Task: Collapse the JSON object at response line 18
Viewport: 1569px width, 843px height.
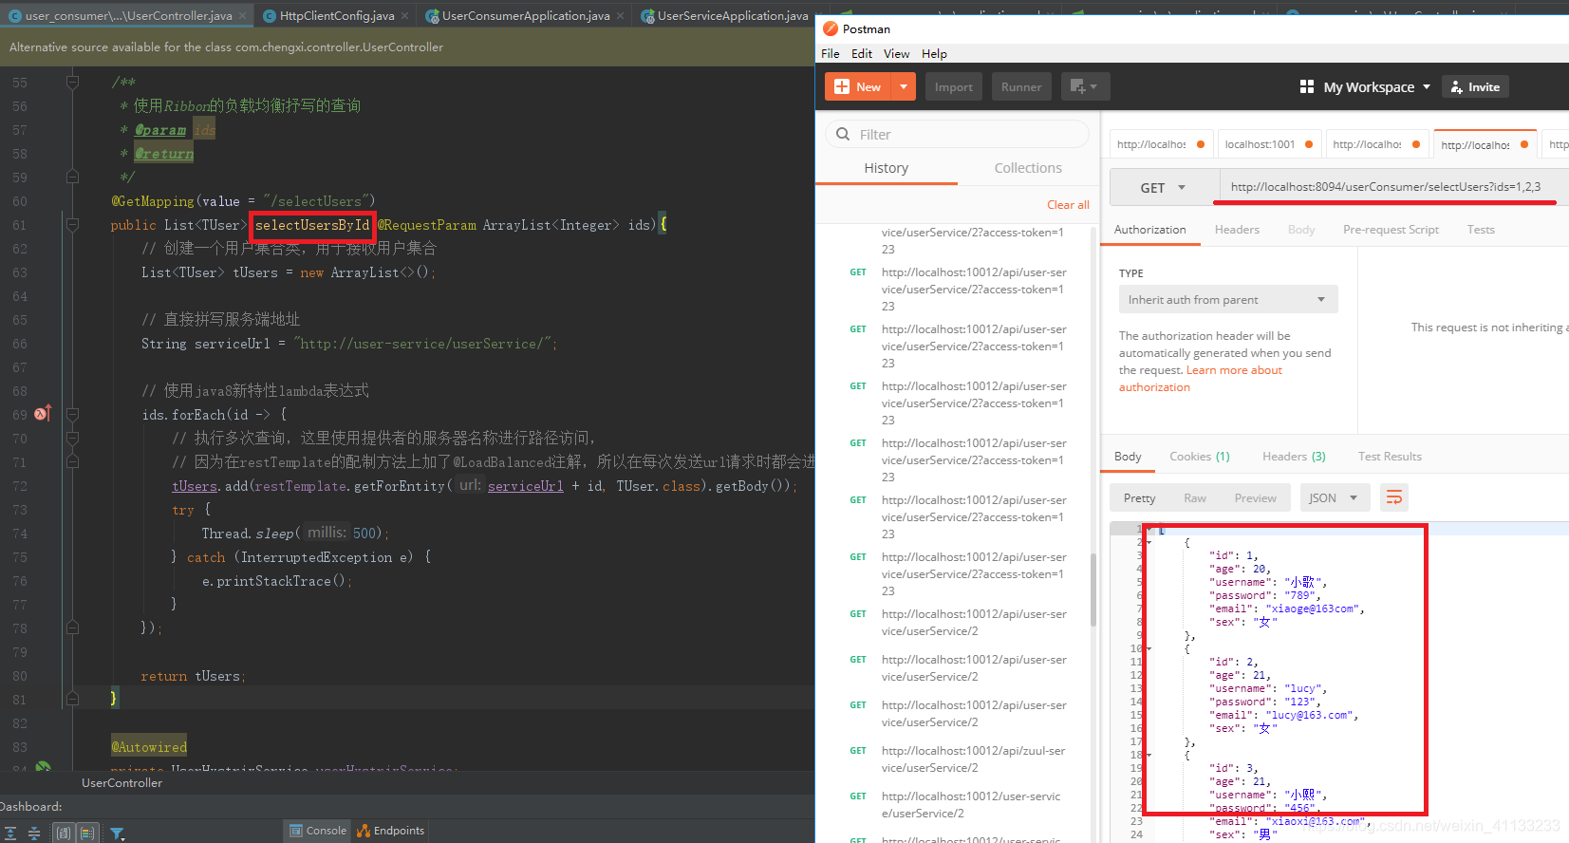Action: click(1149, 756)
